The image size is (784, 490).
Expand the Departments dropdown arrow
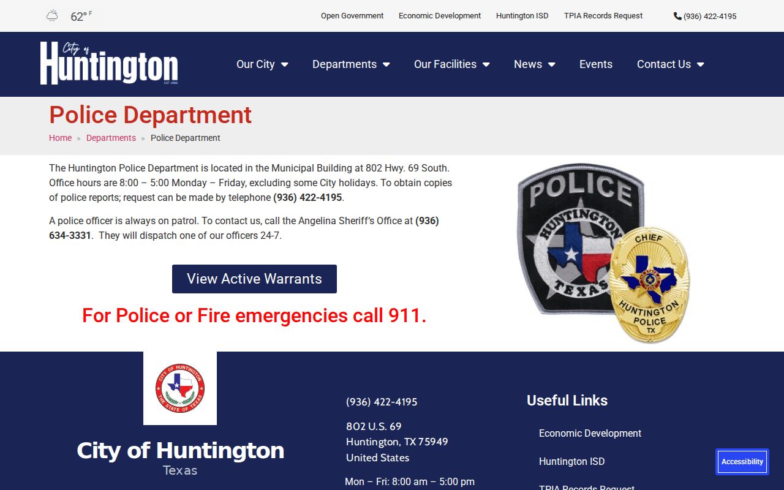(x=386, y=64)
